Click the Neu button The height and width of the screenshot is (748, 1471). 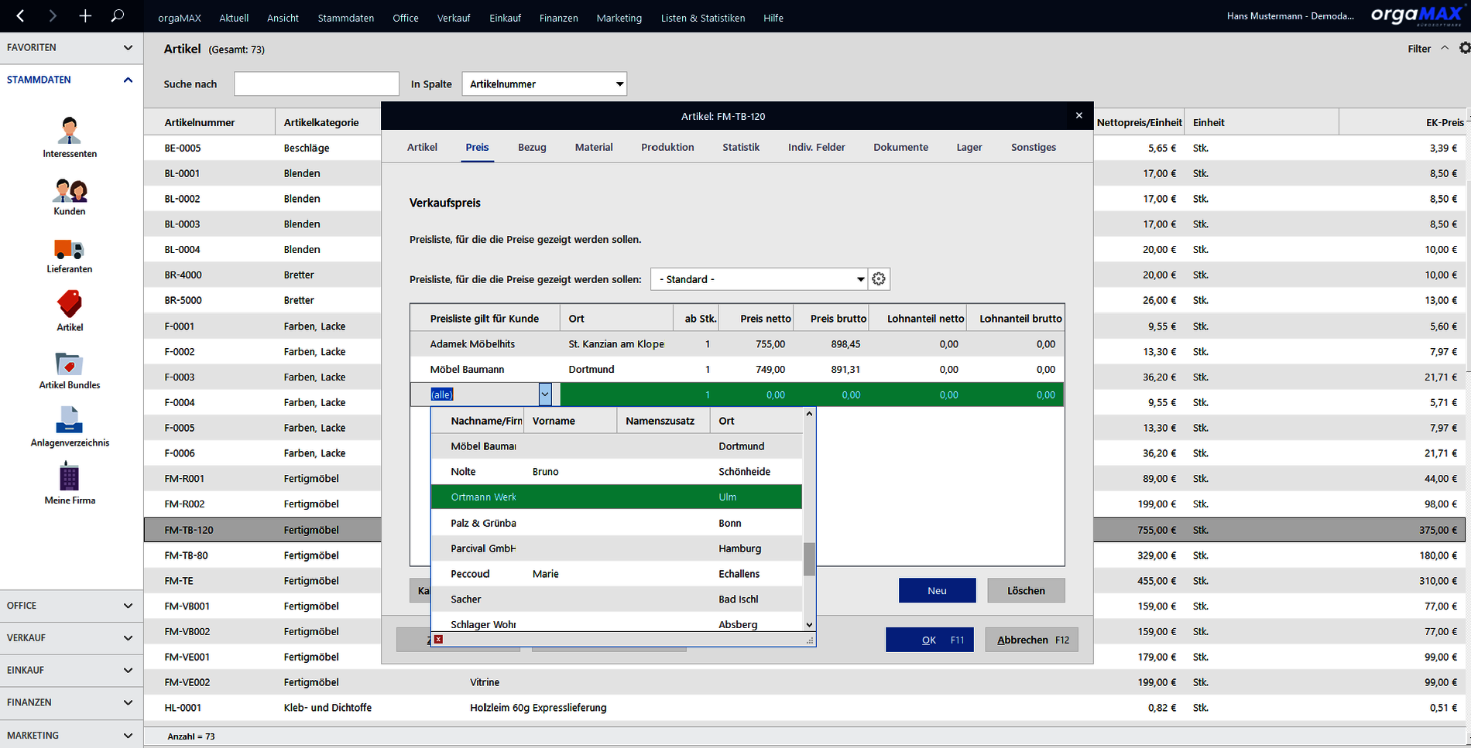937,590
